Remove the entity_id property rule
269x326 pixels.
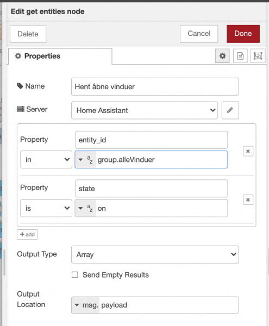[x=248, y=151]
